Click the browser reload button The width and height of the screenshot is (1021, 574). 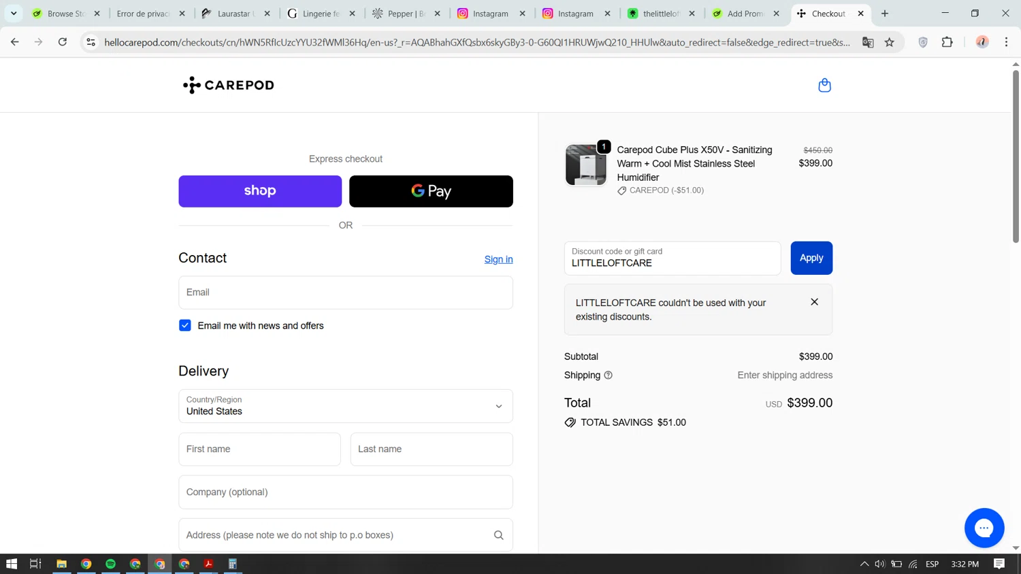tap(63, 42)
